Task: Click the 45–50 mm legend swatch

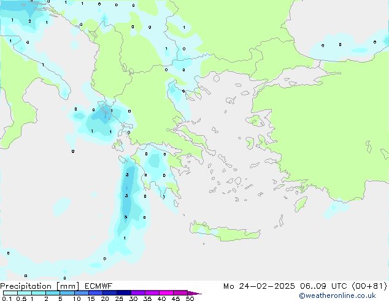Action: pyautogui.click(x=180, y=293)
